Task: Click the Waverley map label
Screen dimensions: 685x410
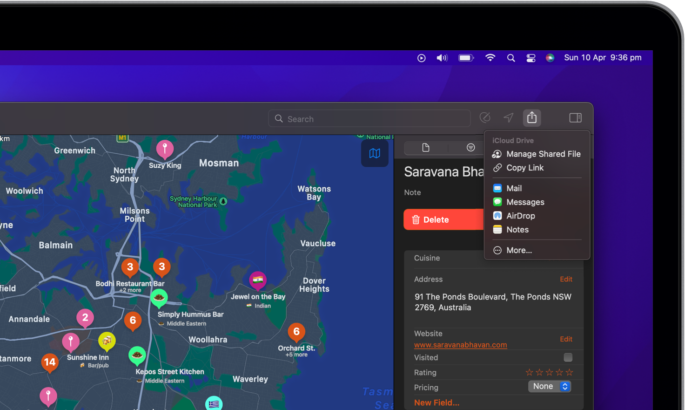Action: 250,379
